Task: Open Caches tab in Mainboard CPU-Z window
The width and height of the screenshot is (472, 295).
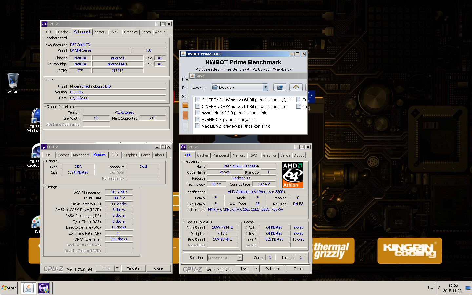Action: pos(64,32)
